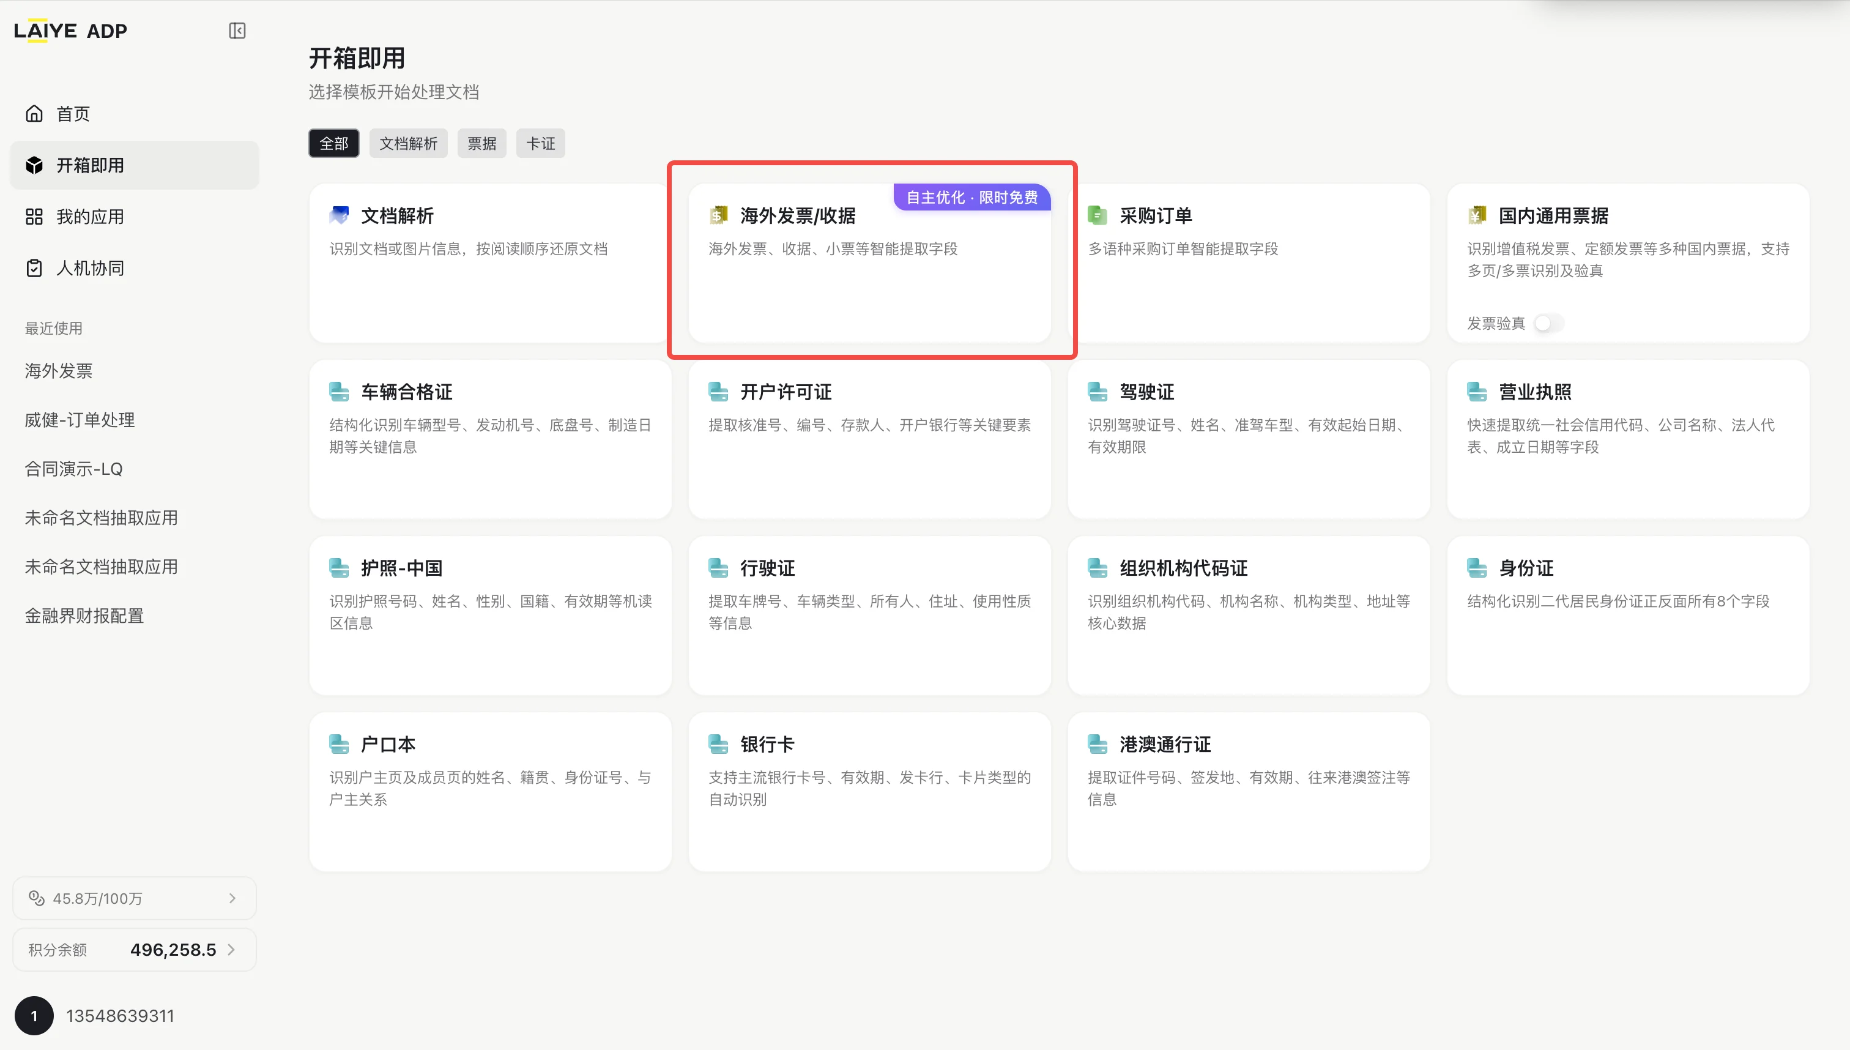The image size is (1850, 1050).
Task: Click the usage quota icon beside 45.8万/100万
Action: pos(36,898)
